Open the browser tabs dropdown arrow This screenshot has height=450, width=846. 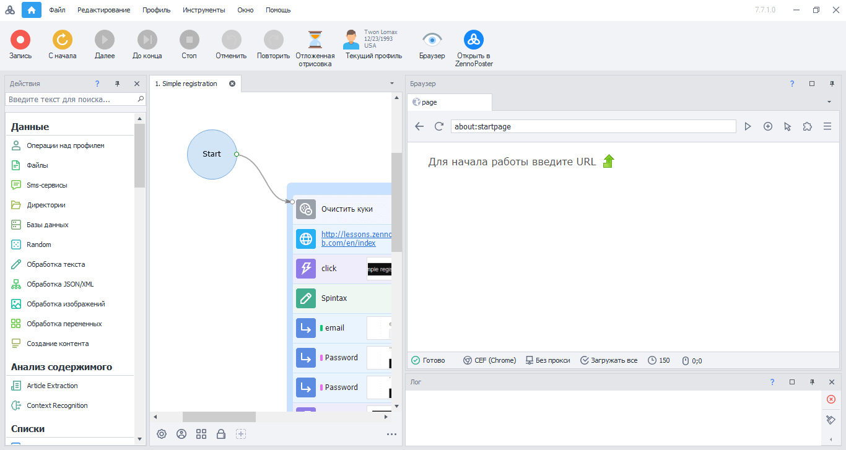pyautogui.click(x=829, y=102)
